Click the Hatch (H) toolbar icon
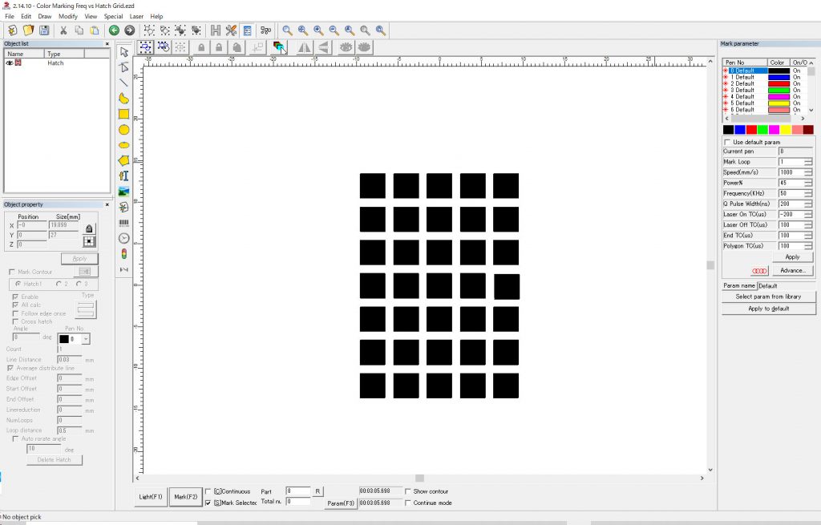821x525 pixels. pyautogui.click(x=215, y=30)
